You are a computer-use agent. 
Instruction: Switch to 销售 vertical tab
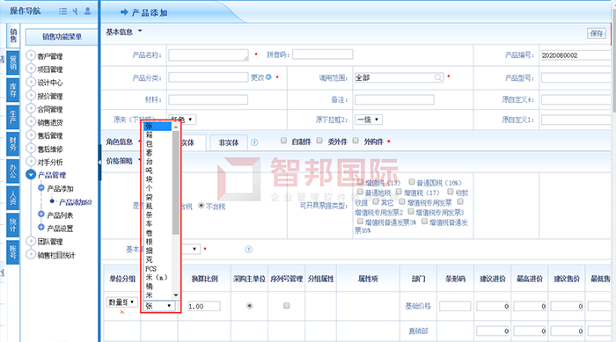(x=13, y=36)
